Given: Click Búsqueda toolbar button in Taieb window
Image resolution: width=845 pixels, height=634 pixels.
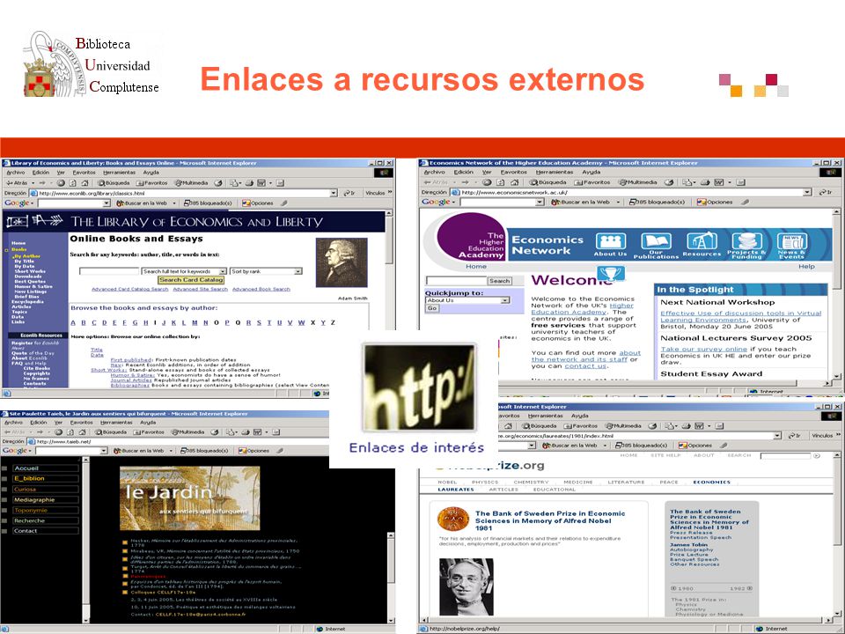Looking at the screenshot, I should [111, 432].
